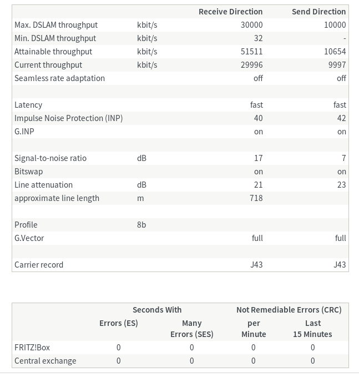Click the Current throughput send value 9997
Screen dimensions: 359x377
pos(337,65)
